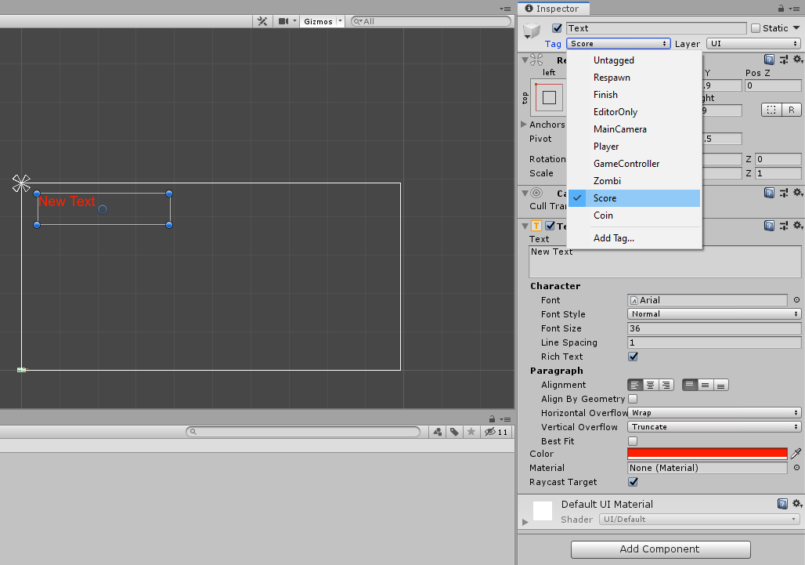This screenshot has height=565, width=805.
Task: Open the red Color swatch
Action: point(707,454)
